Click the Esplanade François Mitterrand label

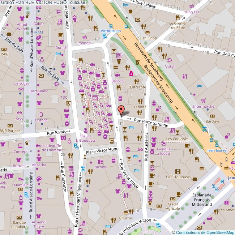[x=202, y=200]
